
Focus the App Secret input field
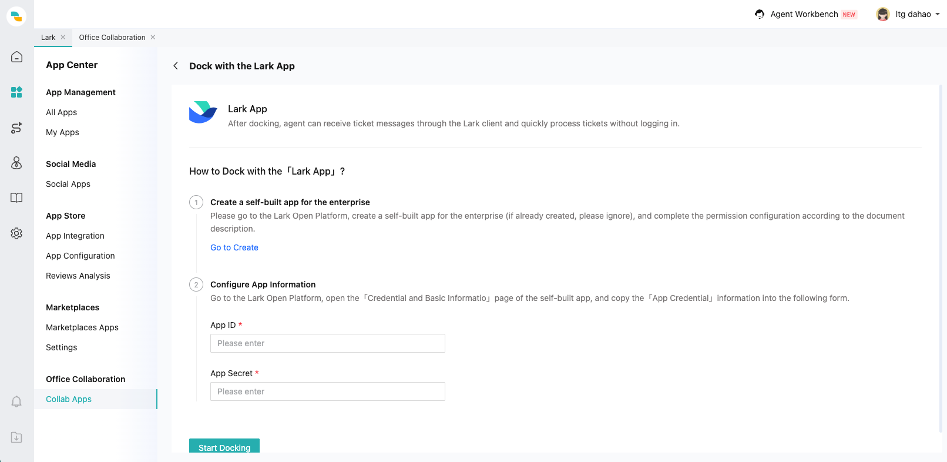tap(327, 391)
